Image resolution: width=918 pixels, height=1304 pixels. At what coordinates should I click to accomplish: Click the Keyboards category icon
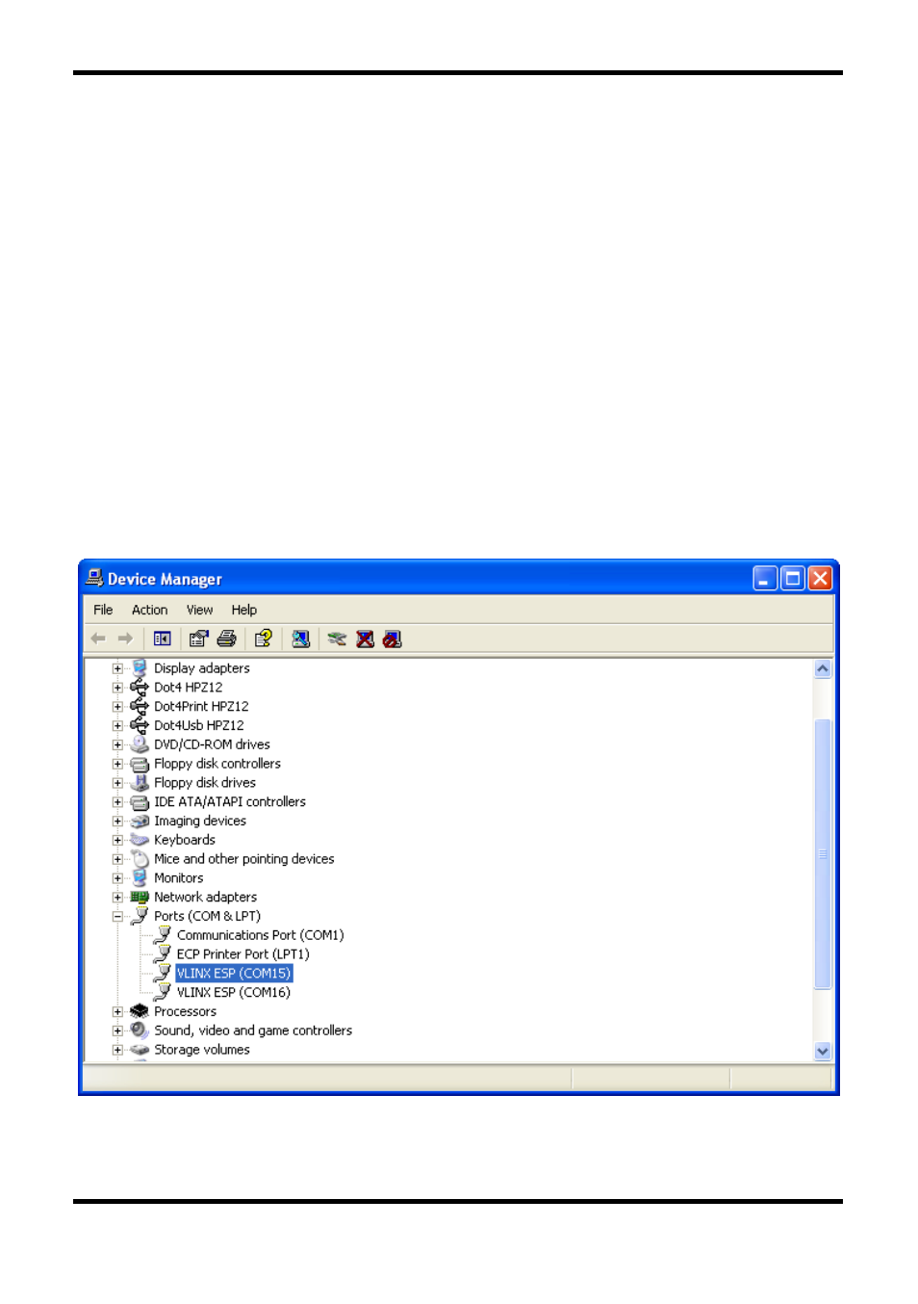pyautogui.click(x=140, y=840)
